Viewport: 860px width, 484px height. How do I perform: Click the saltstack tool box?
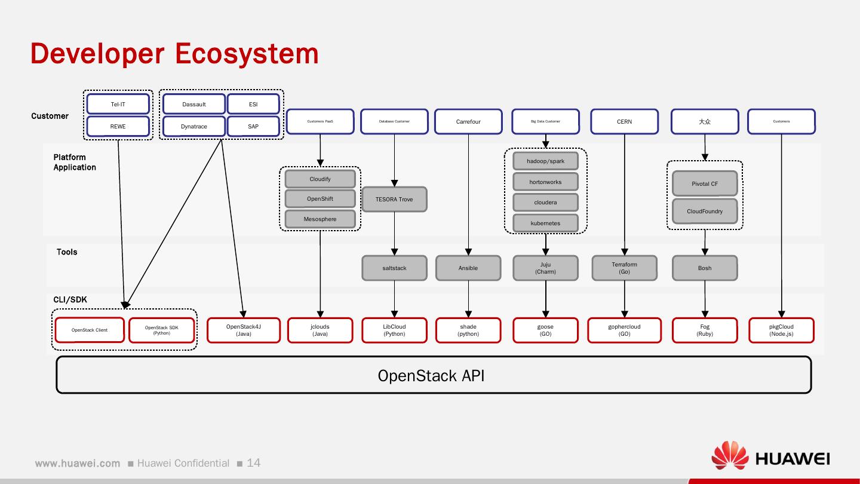394,268
